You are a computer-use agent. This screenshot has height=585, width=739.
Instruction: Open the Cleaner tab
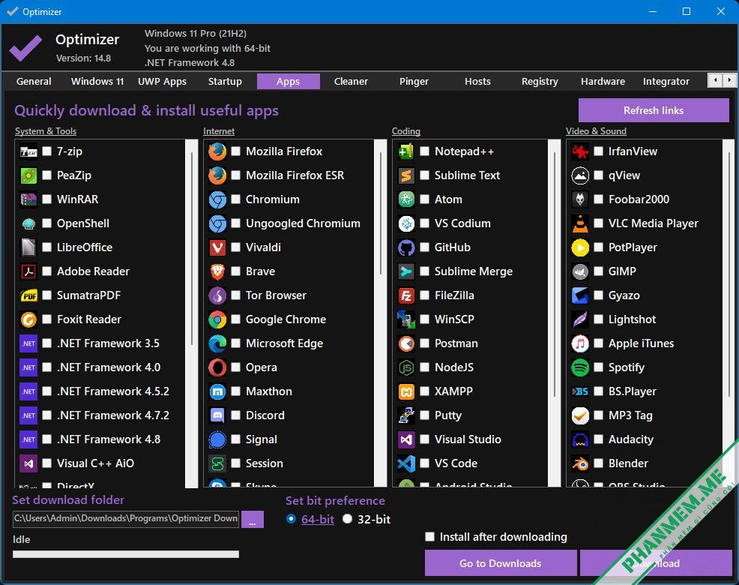click(351, 81)
